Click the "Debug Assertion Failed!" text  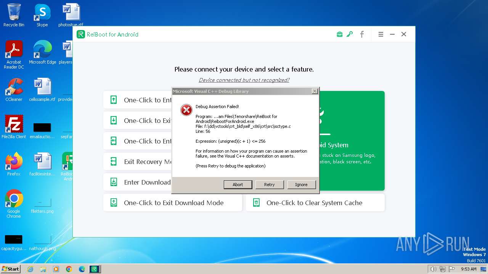217,107
